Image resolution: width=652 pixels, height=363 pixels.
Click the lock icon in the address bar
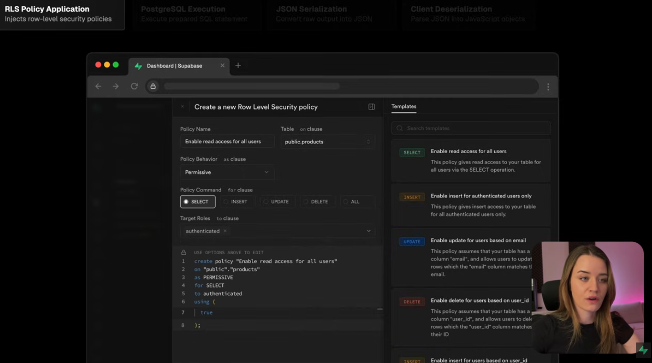153,86
